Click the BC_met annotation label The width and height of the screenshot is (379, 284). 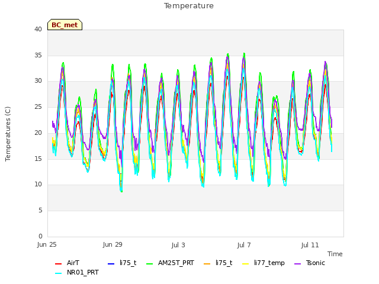[x=65, y=25]
